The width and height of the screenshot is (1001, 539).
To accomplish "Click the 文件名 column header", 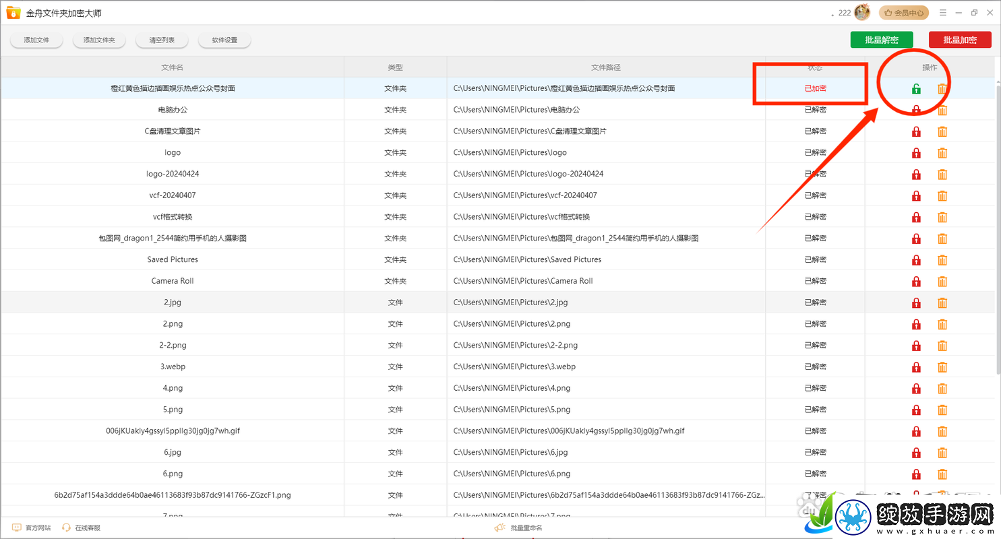I will 173,67.
